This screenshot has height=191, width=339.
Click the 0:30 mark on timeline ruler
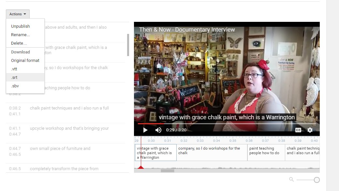click(x=151, y=141)
